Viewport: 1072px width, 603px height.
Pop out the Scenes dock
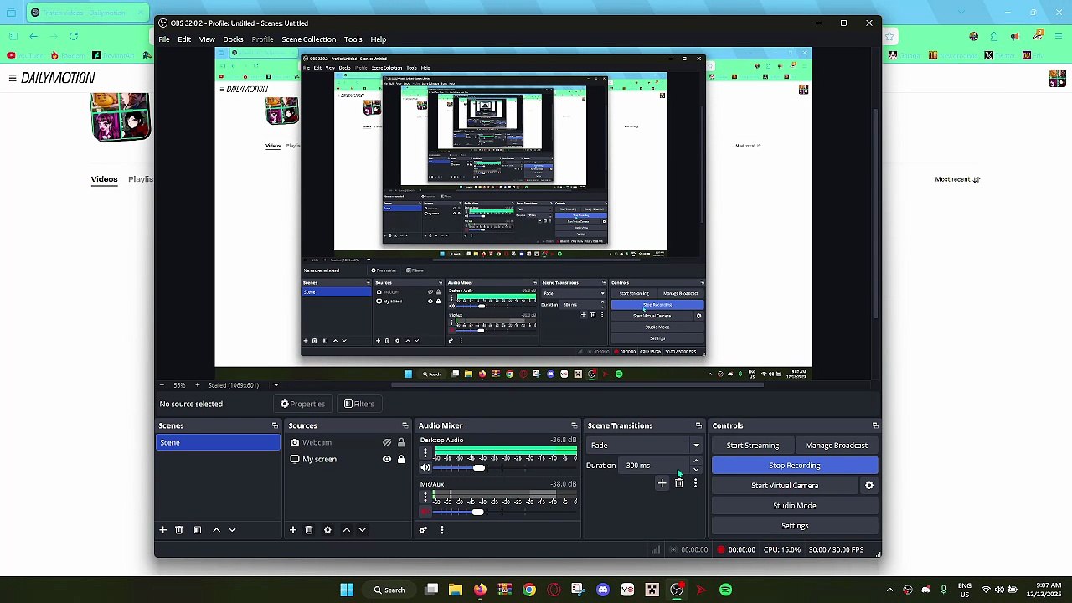(x=275, y=425)
